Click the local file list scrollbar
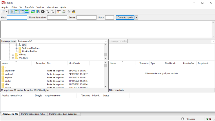 click(105, 75)
